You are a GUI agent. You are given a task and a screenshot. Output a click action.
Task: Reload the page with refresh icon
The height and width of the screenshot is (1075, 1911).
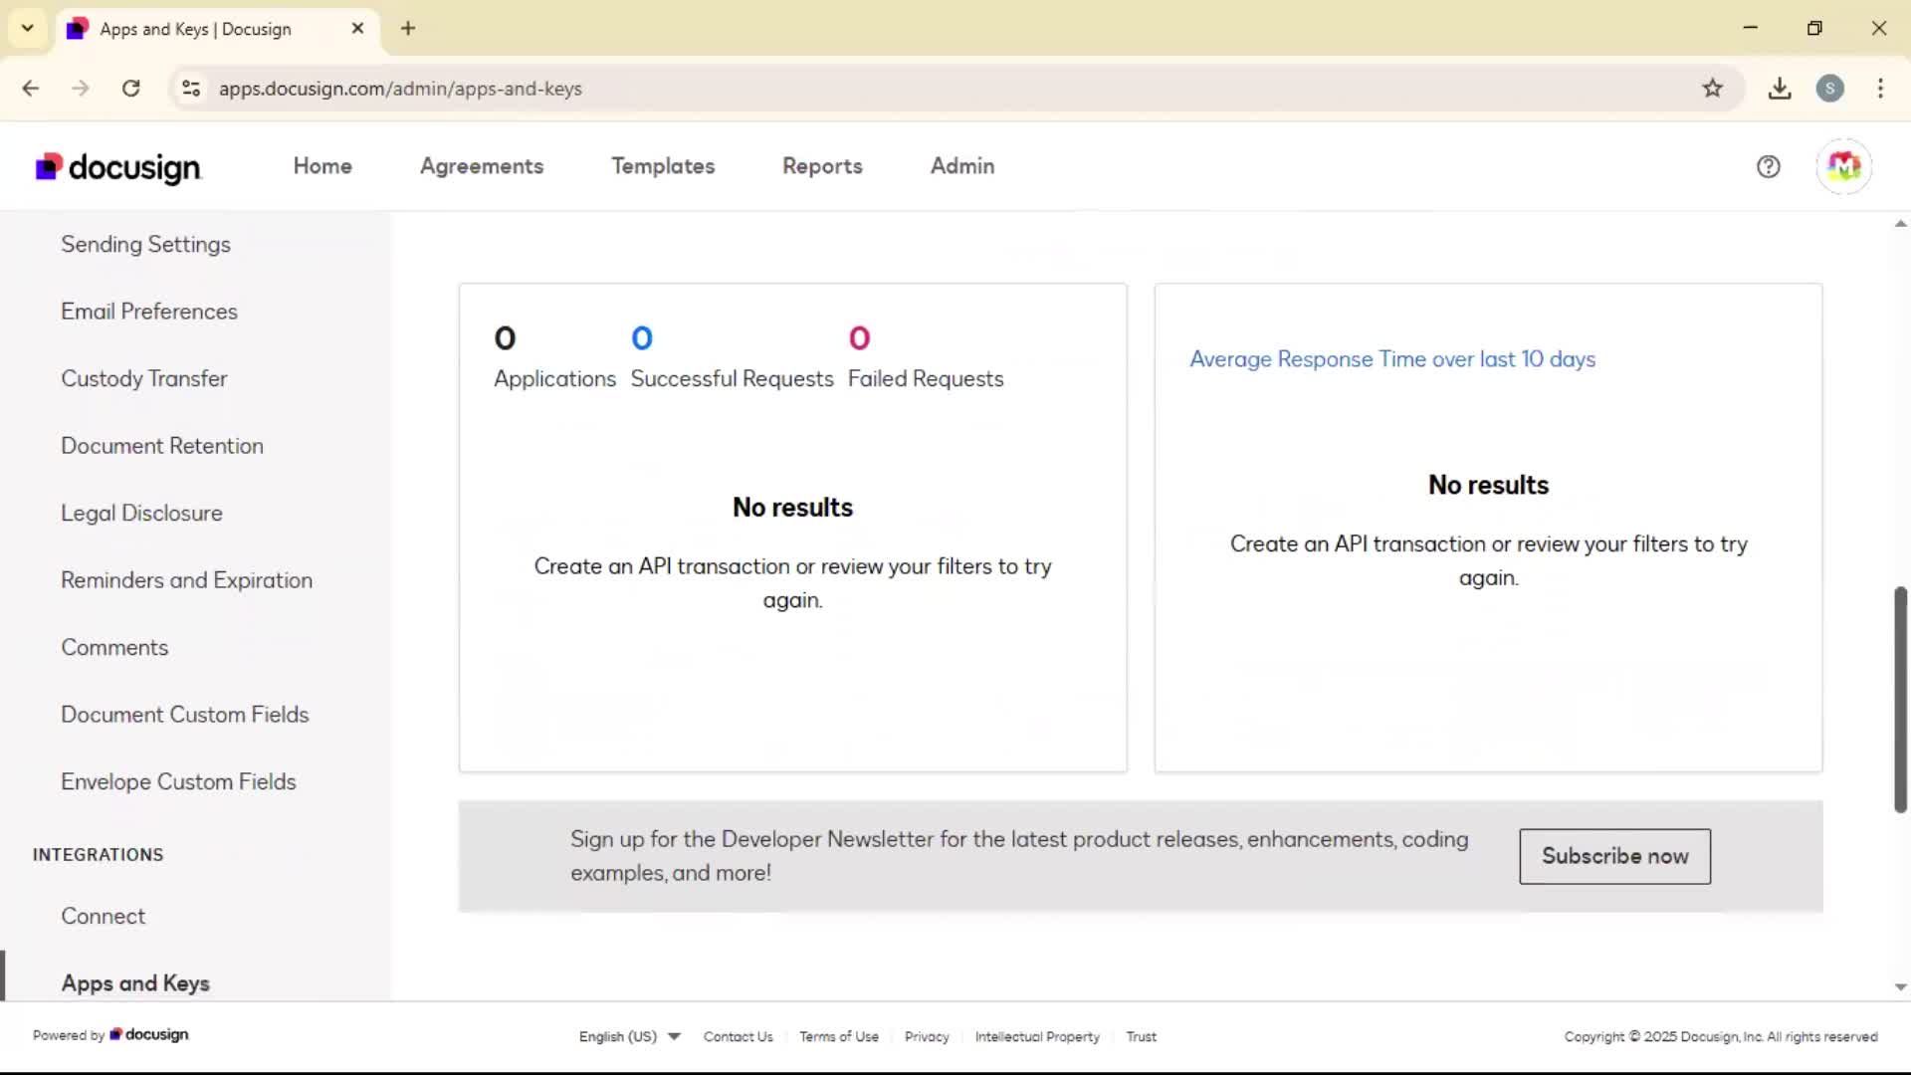(130, 89)
